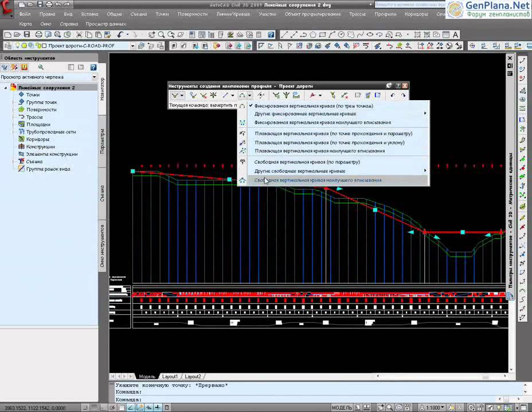This screenshot has width=532, height=412.
Task: Choose Свободная вертикальная кривая наилучшего вписывания
Action: pos(334,180)
